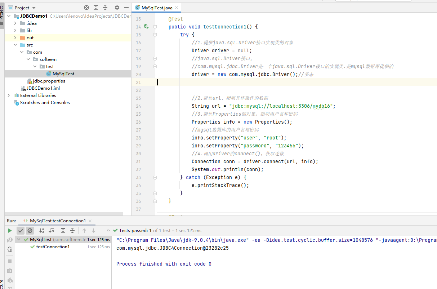
Task: Toggle fold marker on line 33
Action: [155, 177]
